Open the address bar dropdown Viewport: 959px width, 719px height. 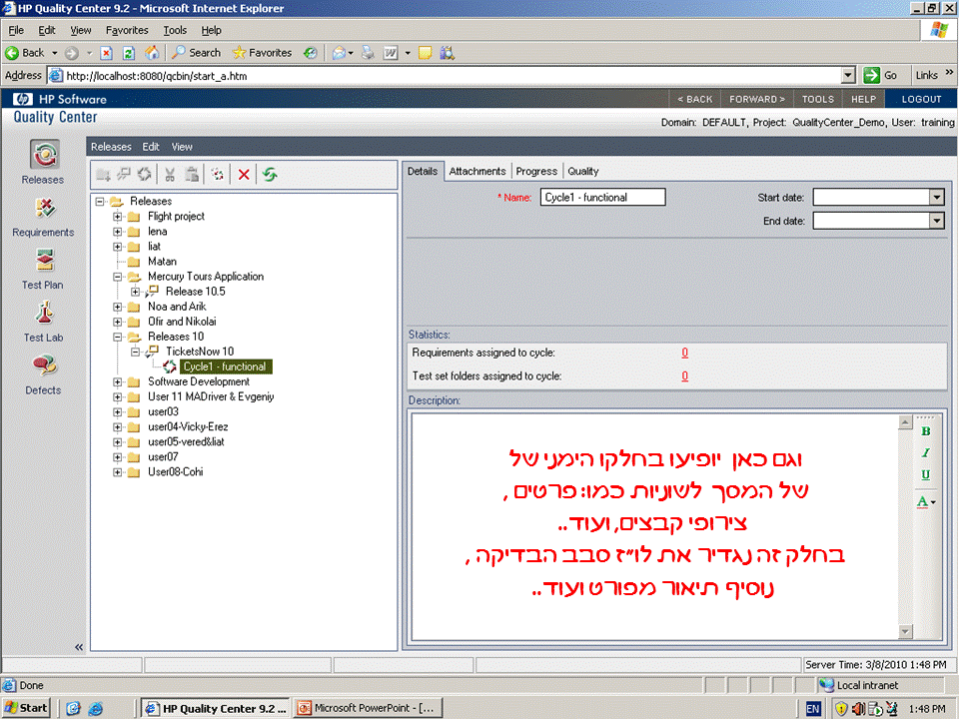(x=848, y=76)
